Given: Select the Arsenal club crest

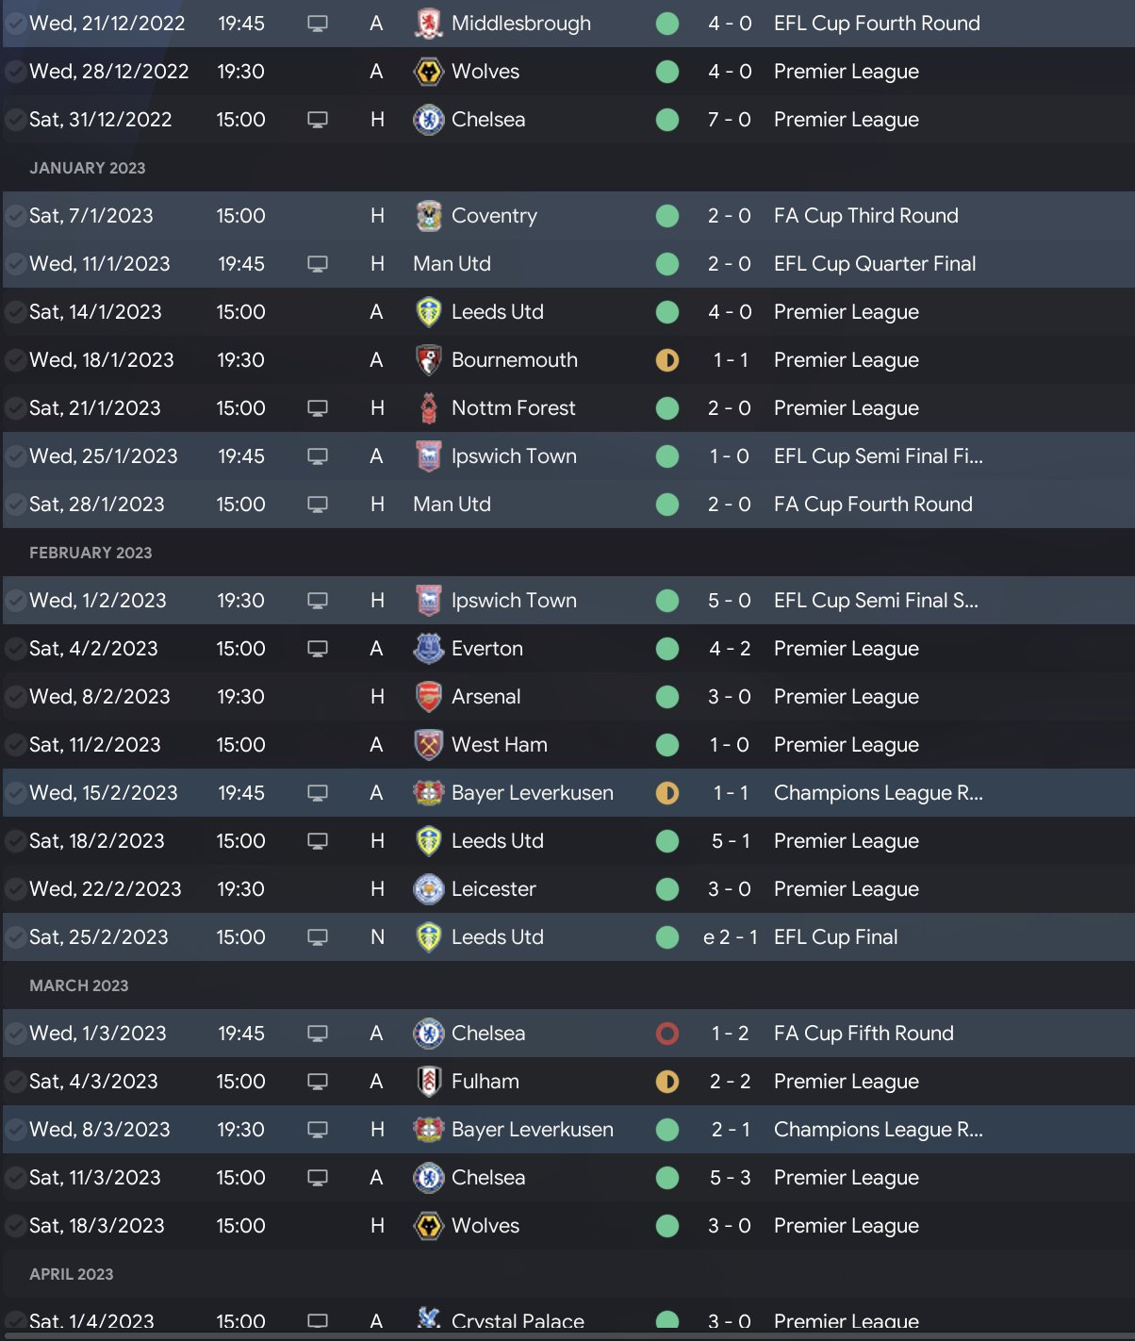Looking at the screenshot, I should click(429, 697).
